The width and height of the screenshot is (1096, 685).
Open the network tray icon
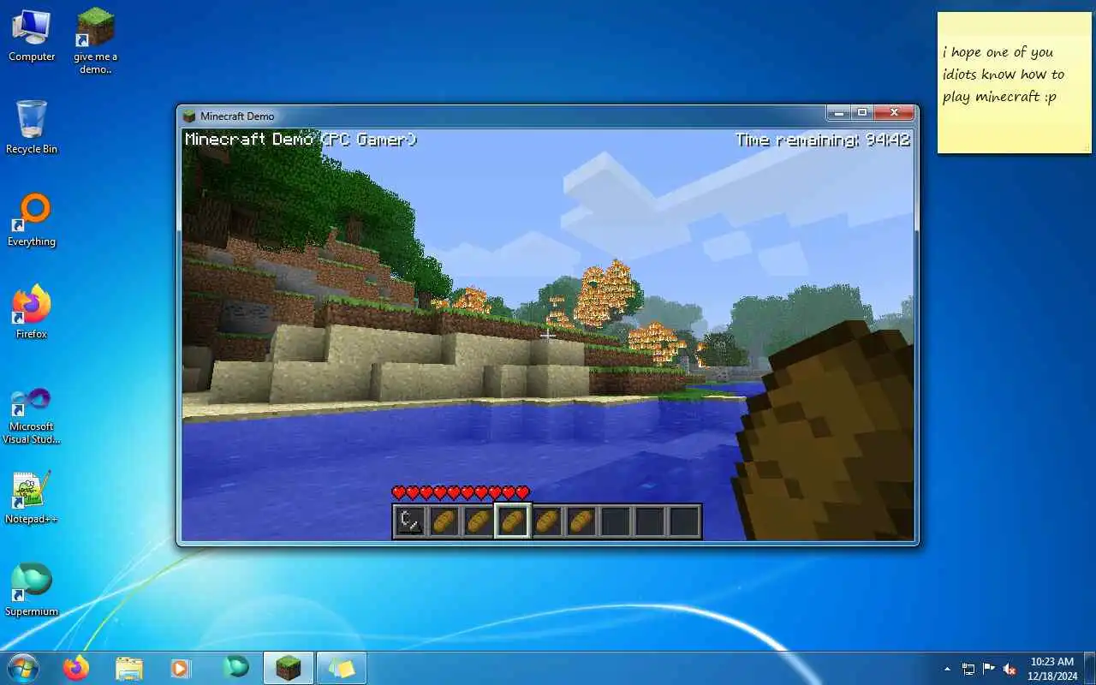pos(968,669)
